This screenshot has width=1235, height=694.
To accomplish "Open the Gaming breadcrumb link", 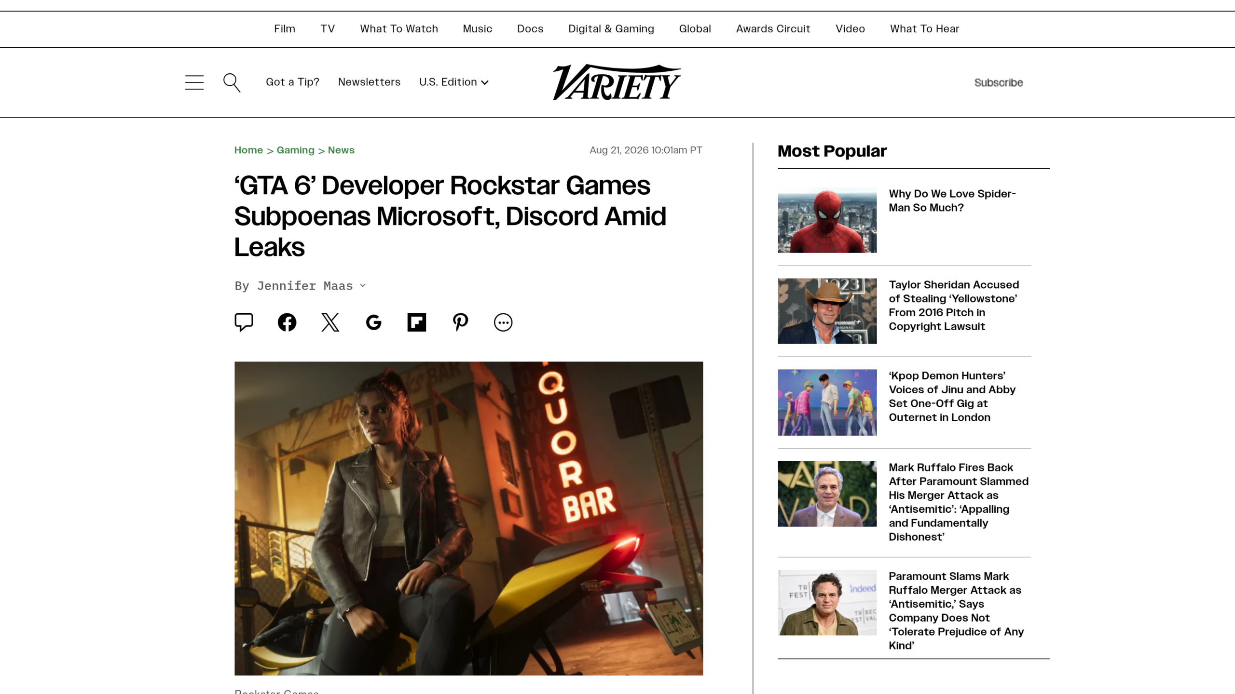I will pos(295,150).
